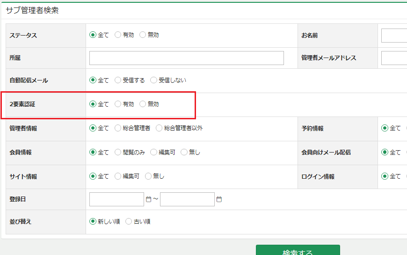The image size is (407, 255).
Task: Select 全て for サイト情報
Action: [x=93, y=176]
